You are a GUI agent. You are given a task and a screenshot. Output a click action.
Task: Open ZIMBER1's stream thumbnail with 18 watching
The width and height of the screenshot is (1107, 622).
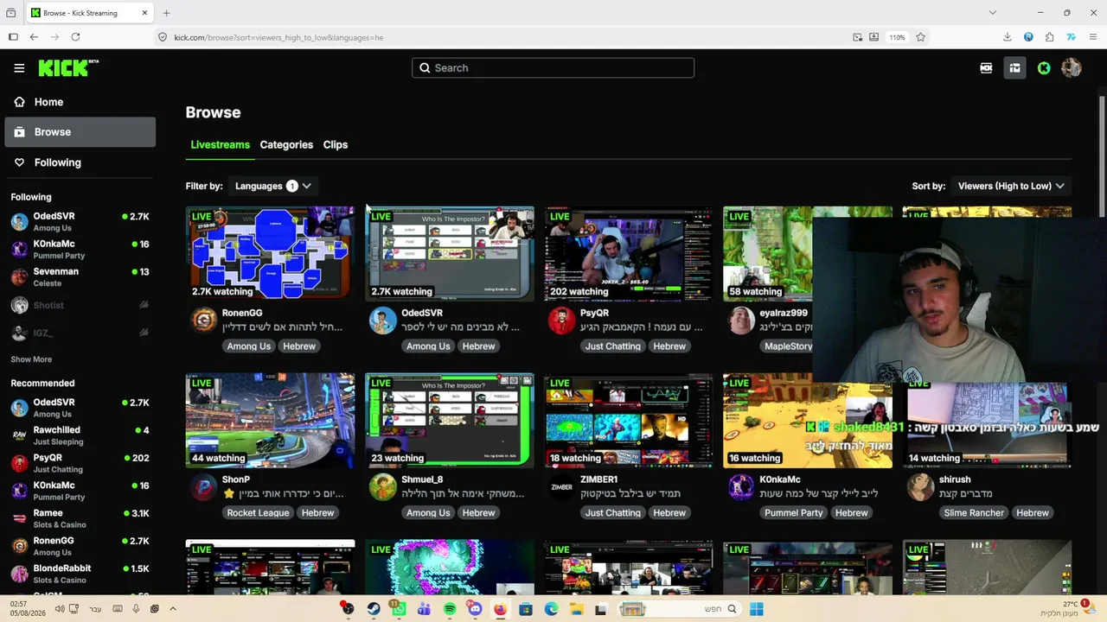pos(629,421)
